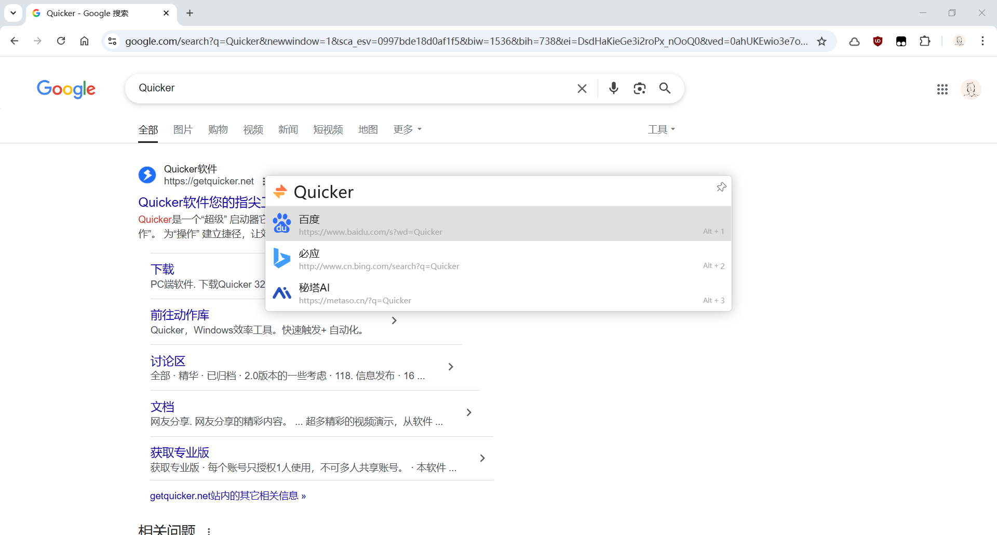Open options dots beside 相关问题
This screenshot has width=997, height=535.
point(209,531)
